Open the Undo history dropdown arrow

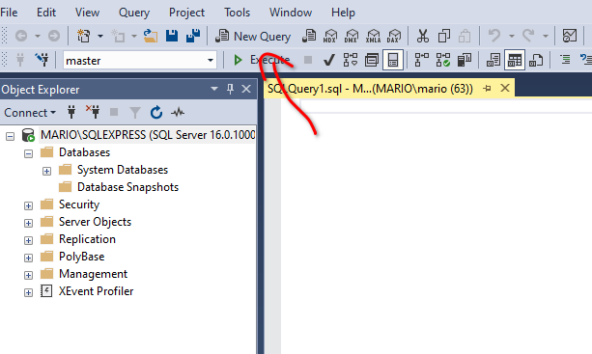pos(512,37)
